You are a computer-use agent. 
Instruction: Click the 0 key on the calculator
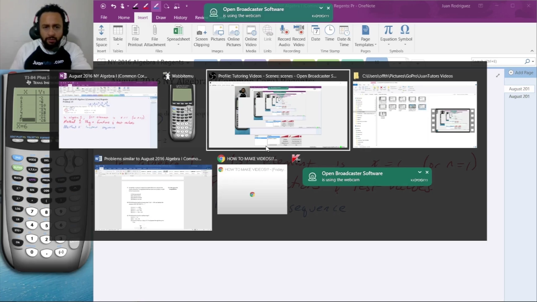coord(32,252)
